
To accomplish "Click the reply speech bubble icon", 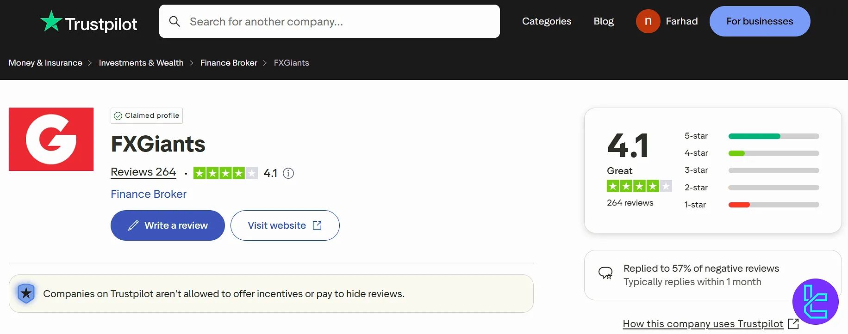I will 605,273.
